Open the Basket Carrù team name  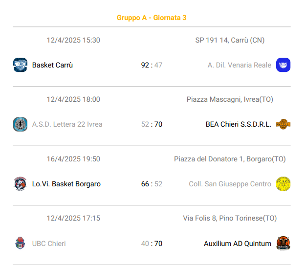point(52,65)
